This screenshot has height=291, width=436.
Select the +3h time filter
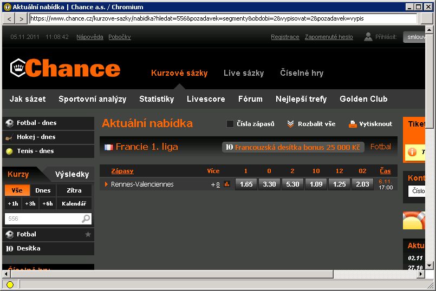click(x=30, y=203)
